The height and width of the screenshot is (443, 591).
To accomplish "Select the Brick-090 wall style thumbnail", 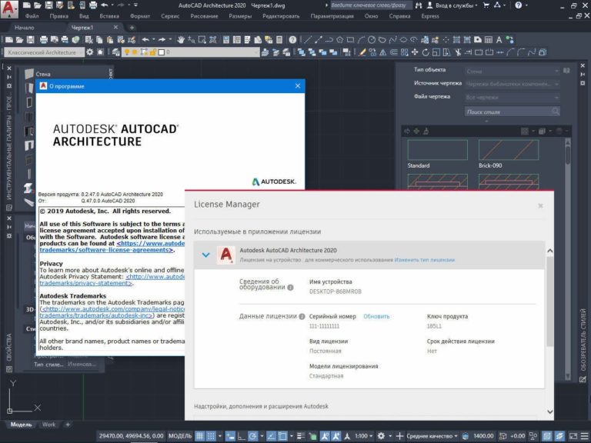I will coord(509,150).
